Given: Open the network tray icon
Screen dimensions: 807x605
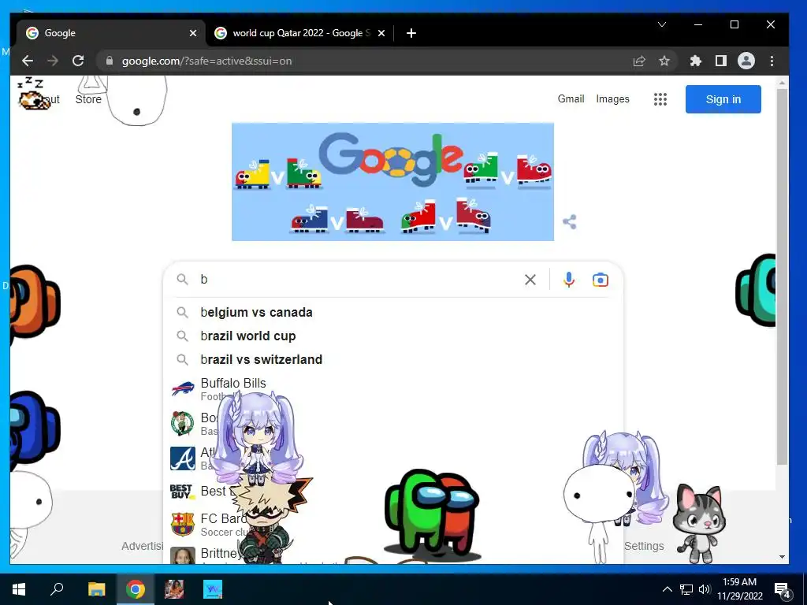Looking at the screenshot, I should (686, 589).
